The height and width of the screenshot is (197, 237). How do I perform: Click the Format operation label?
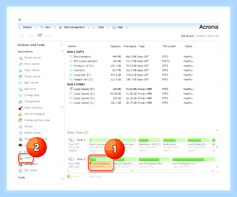click(x=28, y=127)
